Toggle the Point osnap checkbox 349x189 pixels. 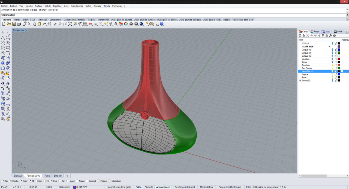click(21, 181)
